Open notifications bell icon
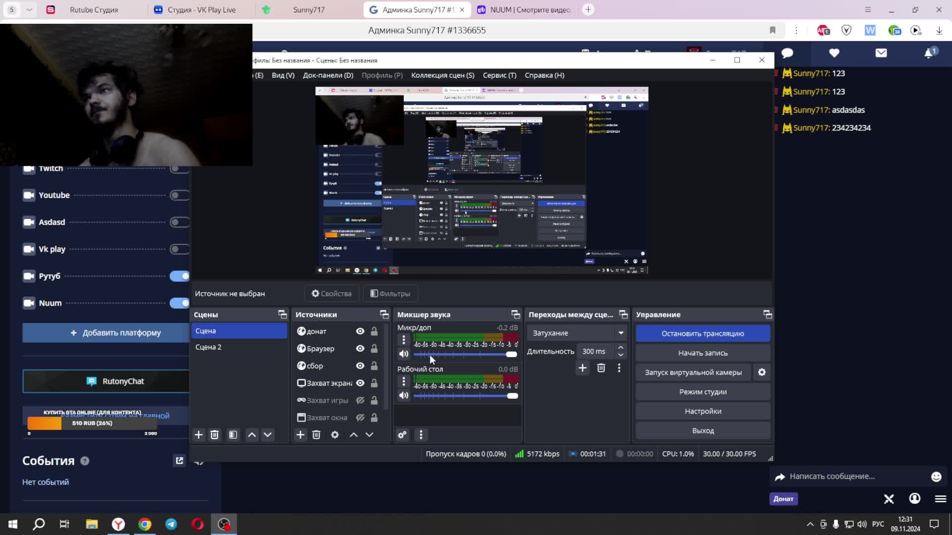Image resolution: width=952 pixels, height=535 pixels. (x=929, y=53)
